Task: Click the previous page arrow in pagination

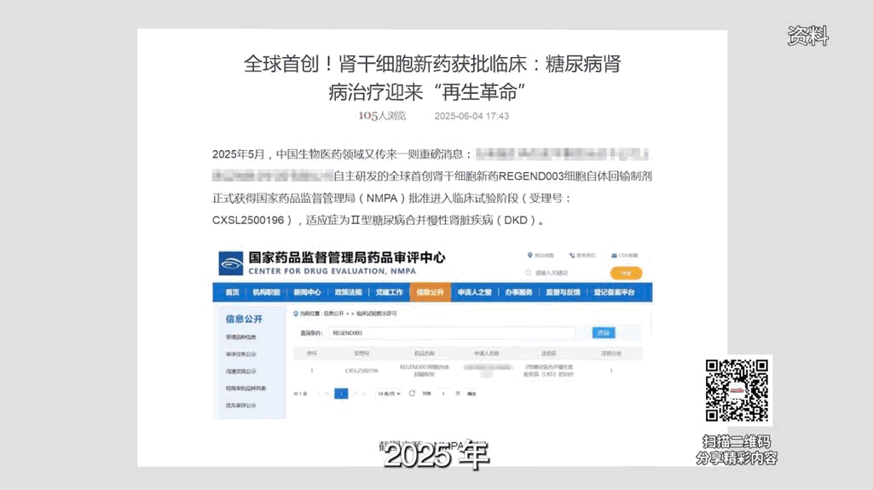Action: click(x=327, y=394)
